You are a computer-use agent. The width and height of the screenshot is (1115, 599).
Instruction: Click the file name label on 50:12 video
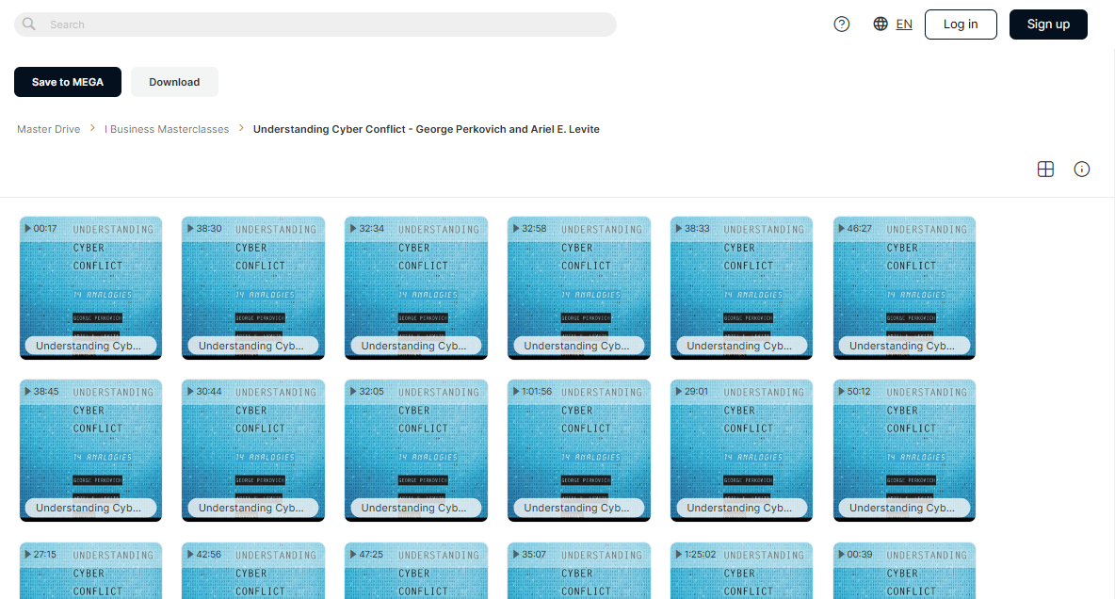click(x=902, y=508)
